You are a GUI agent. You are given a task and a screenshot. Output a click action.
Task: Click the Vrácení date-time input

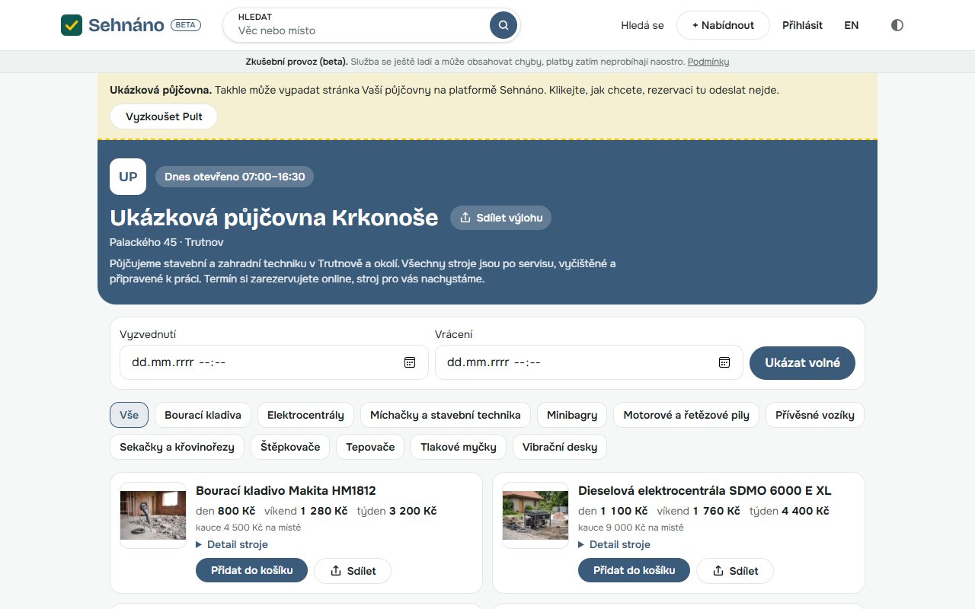pos(589,362)
